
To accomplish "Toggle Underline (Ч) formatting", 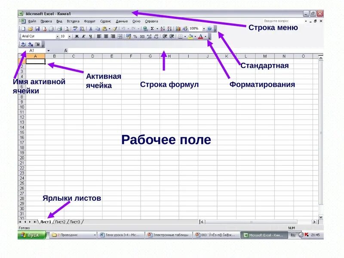I will click(x=90, y=37).
